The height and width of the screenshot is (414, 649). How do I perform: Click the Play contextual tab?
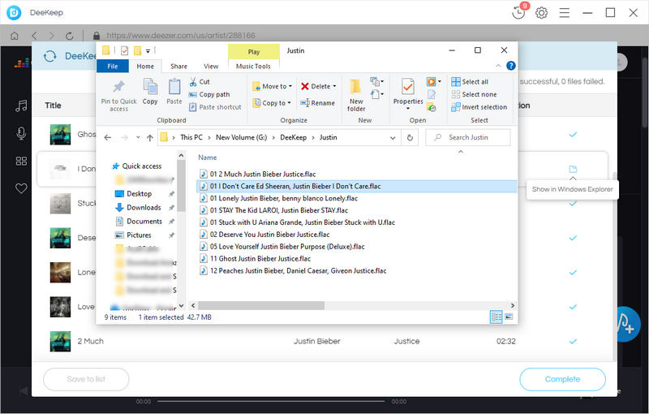point(254,52)
